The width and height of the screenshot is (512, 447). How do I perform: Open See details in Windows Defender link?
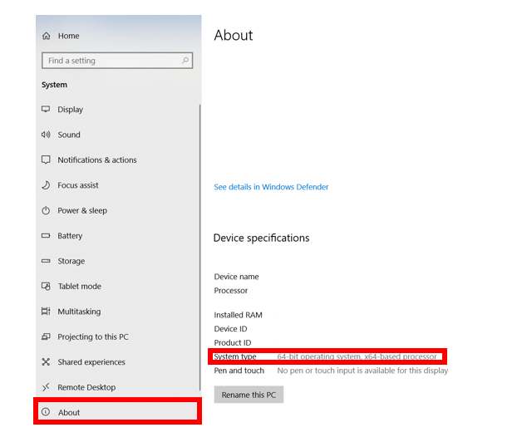(271, 187)
